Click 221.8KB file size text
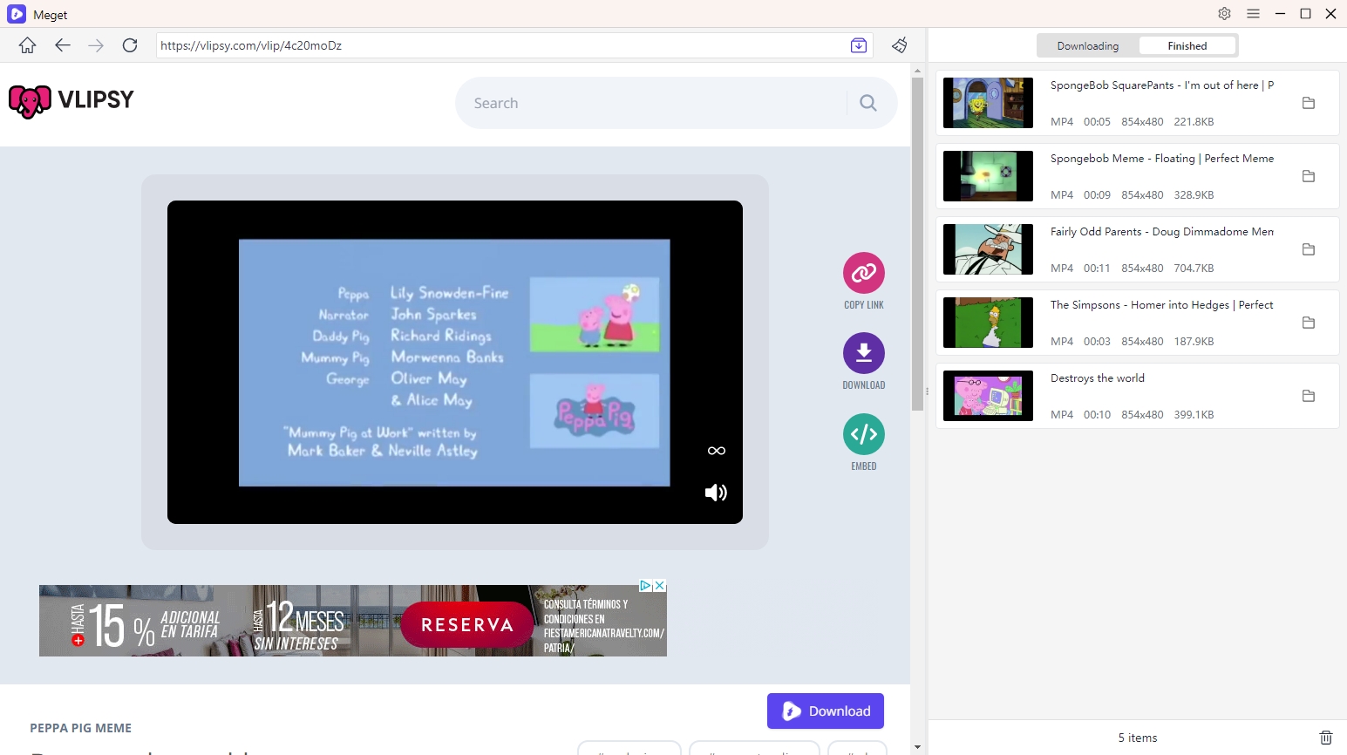This screenshot has height=755, width=1347. [x=1194, y=122]
